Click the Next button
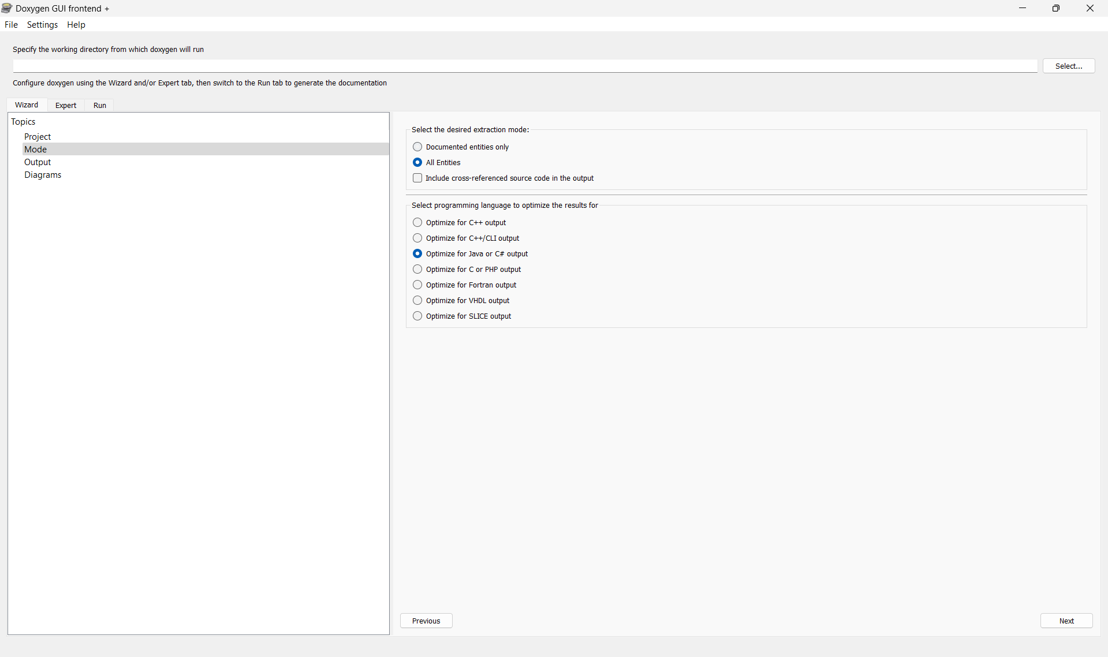Image resolution: width=1108 pixels, height=657 pixels. click(x=1066, y=621)
